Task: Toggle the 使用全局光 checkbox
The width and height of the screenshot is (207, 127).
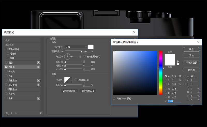Action: [84, 56]
